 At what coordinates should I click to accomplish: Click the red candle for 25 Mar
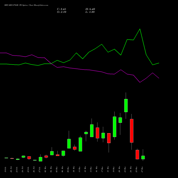tap(137, 155)
